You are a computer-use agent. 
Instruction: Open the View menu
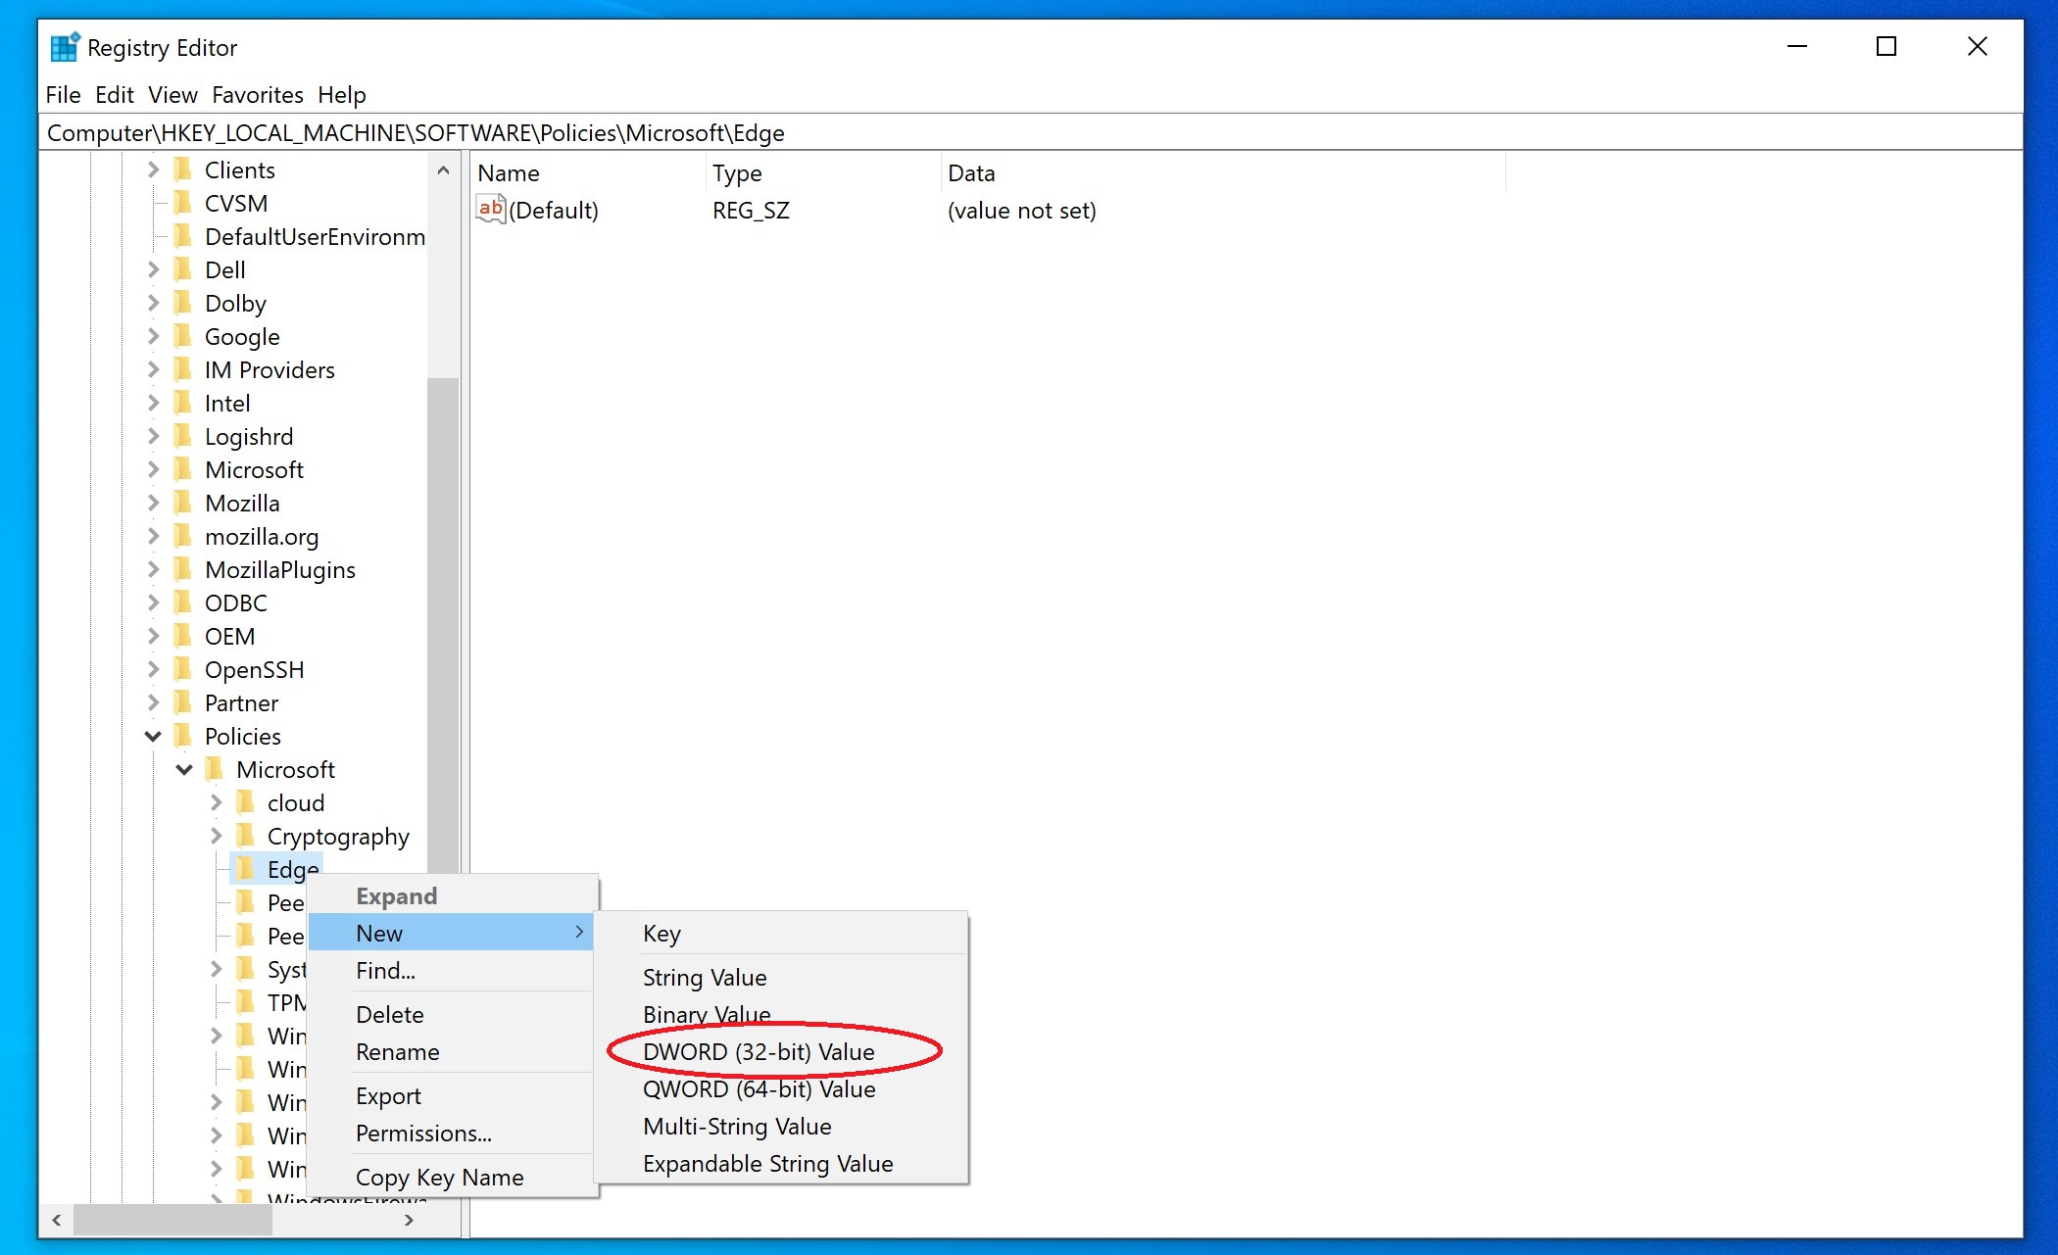173,95
